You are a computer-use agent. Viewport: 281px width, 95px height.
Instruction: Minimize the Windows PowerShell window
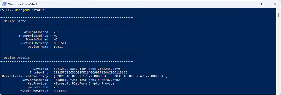[x=250, y=4]
